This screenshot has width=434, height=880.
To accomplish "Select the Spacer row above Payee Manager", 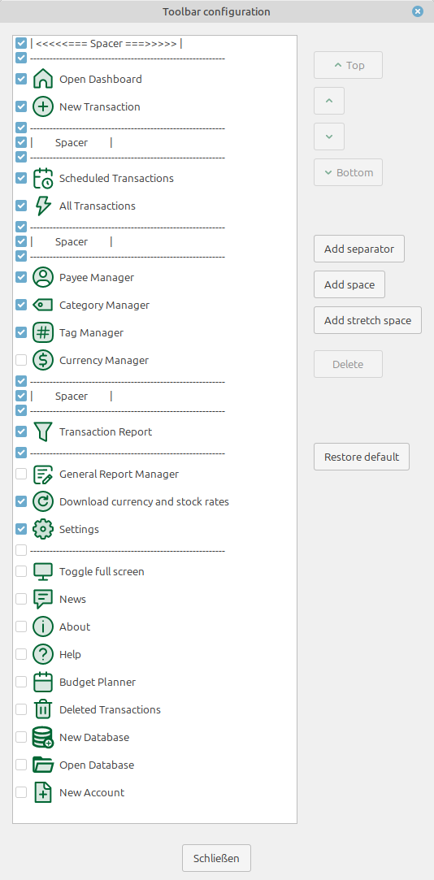I will tap(72, 242).
